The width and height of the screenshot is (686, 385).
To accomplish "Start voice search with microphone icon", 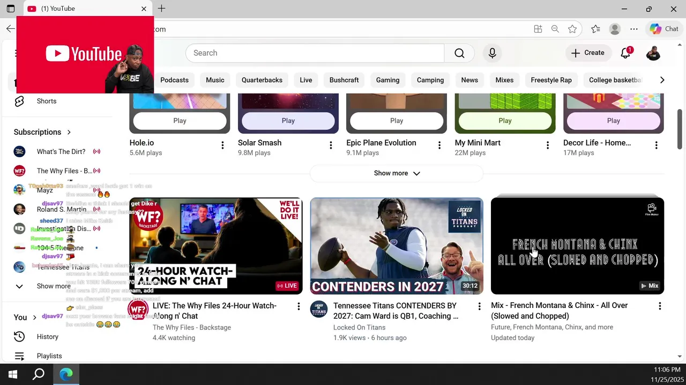I will (x=492, y=53).
